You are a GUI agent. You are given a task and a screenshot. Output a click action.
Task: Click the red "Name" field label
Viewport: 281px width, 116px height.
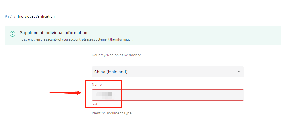coord(97,85)
